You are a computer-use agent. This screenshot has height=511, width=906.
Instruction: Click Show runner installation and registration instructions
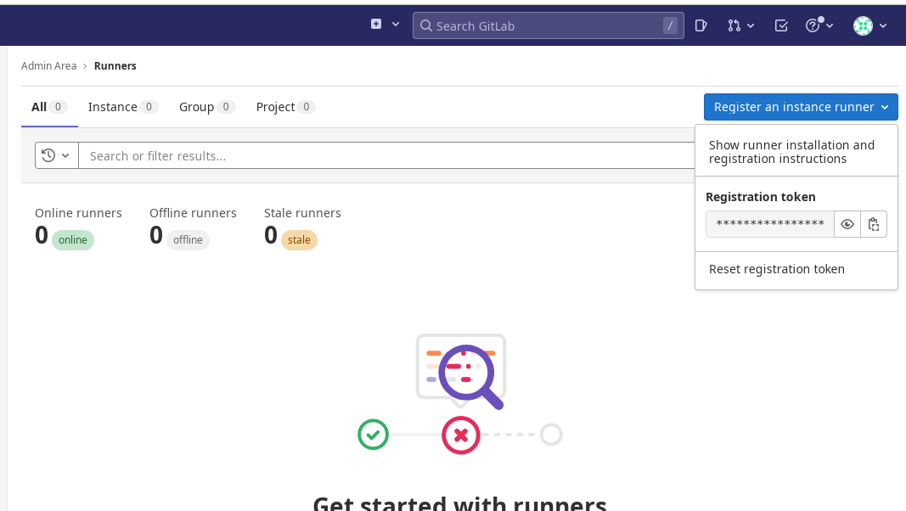coord(791,152)
